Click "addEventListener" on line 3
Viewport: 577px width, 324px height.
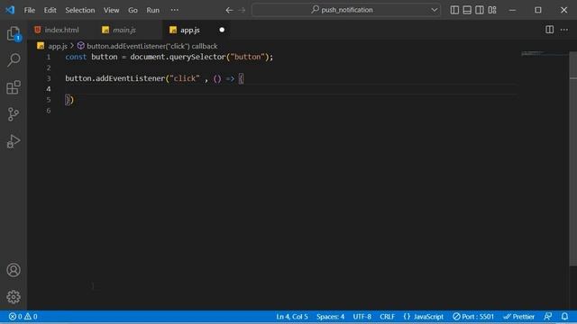(130, 78)
